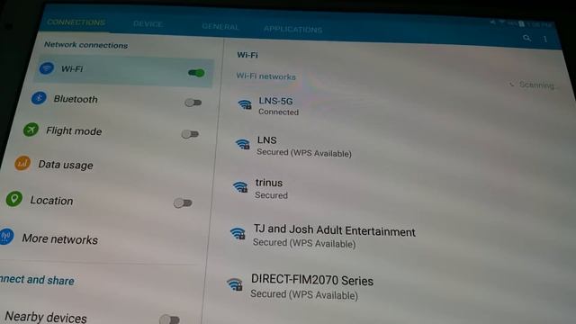Open Wi-Fi label in the sidebar
The width and height of the screenshot is (576, 324).
72,68
